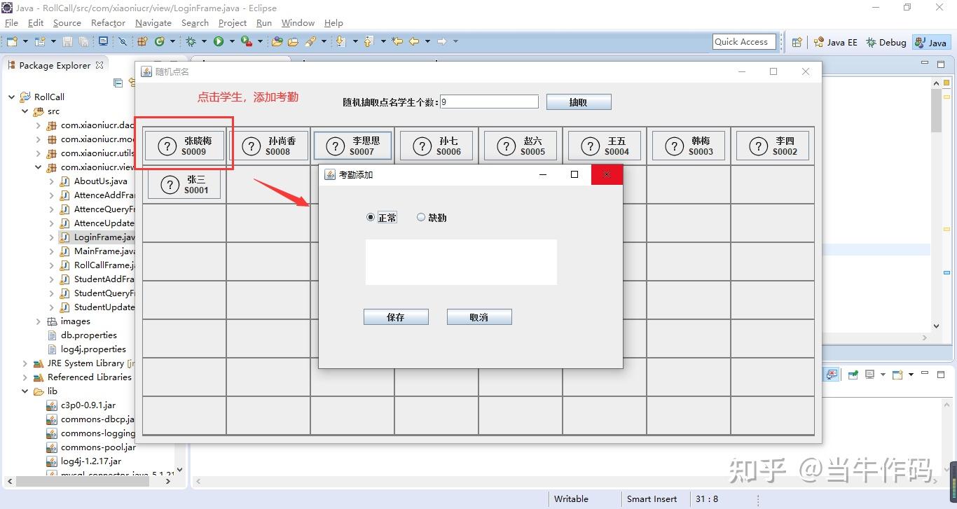Image resolution: width=957 pixels, height=509 pixels.
Task: Open the Refactor menu
Action: point(108,23)
